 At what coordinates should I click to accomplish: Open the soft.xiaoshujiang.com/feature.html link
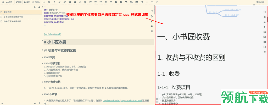122,101
